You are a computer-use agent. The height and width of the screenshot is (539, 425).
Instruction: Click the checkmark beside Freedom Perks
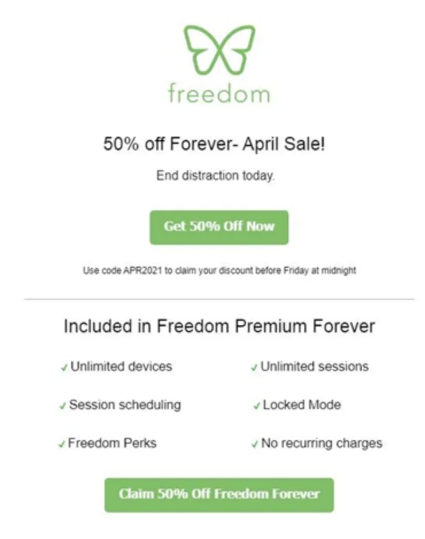point(61,445)
